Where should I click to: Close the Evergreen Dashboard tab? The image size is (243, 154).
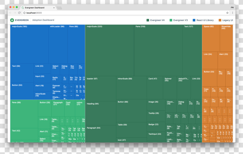click(x=54, y=7)
